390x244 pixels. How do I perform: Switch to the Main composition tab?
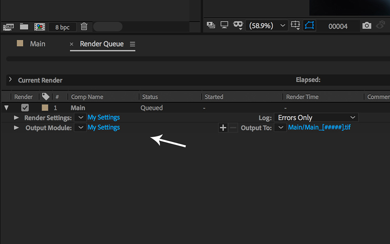click(x=37, y=44)
